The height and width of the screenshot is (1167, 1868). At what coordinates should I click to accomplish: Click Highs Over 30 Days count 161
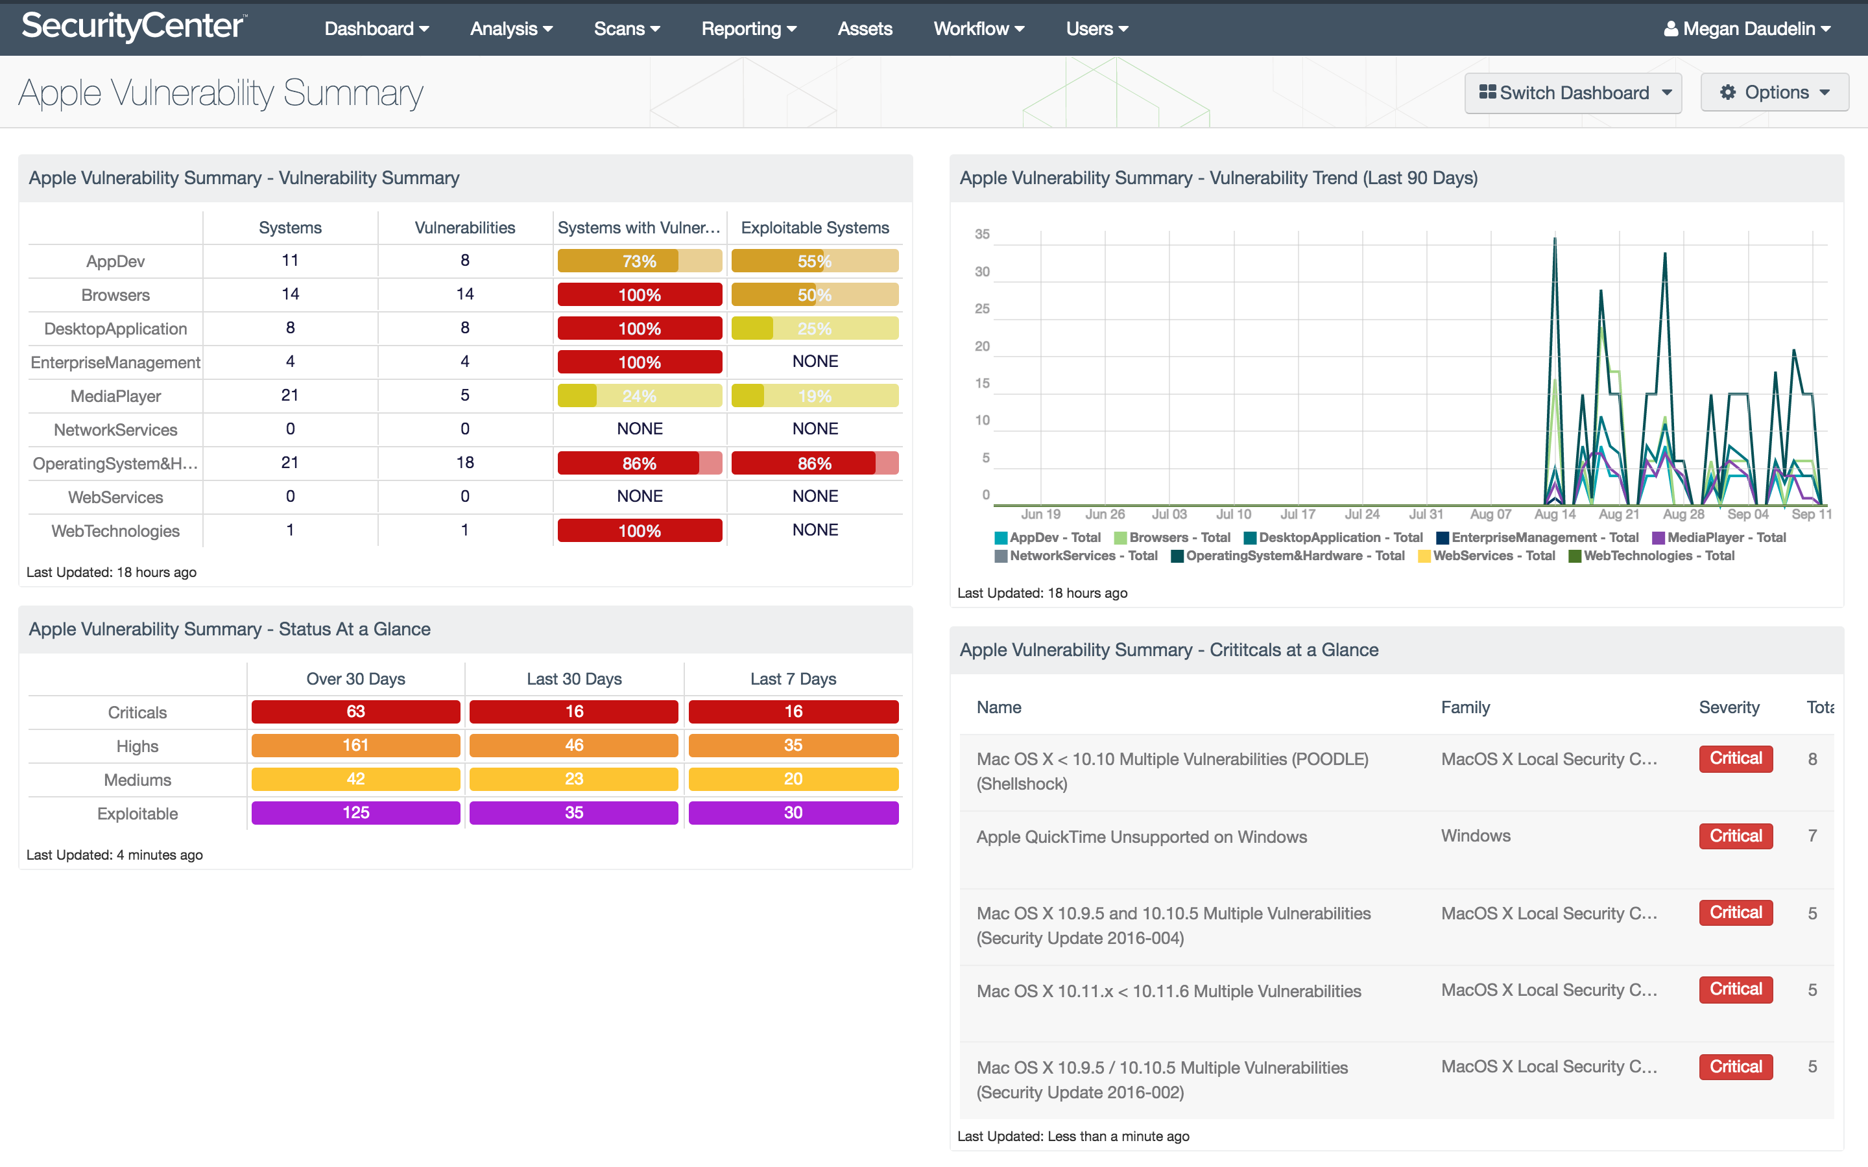[356, 746]
